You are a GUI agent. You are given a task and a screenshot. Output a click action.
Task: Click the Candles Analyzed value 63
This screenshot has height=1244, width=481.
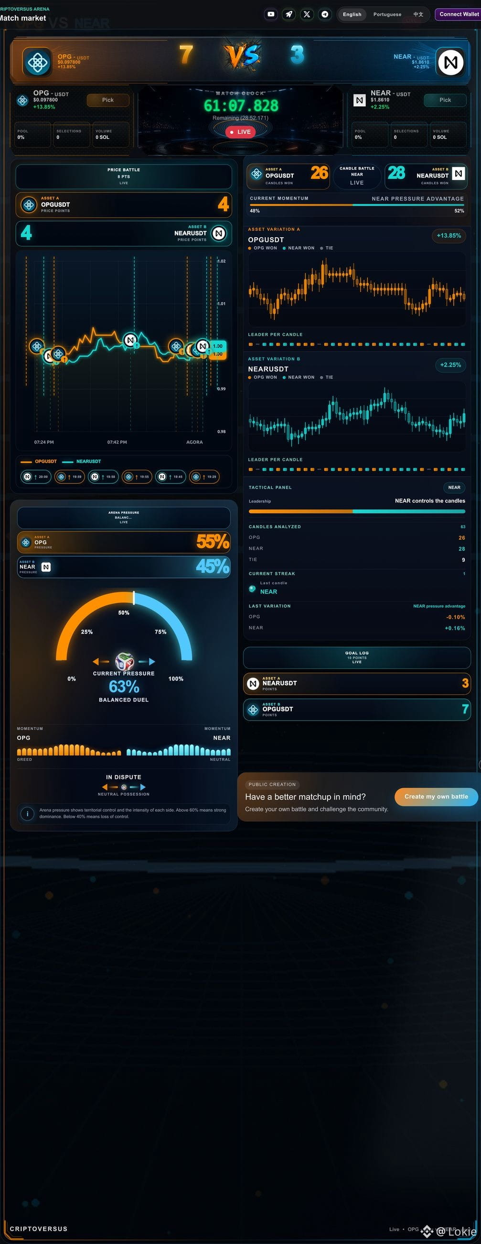point(463,527)
